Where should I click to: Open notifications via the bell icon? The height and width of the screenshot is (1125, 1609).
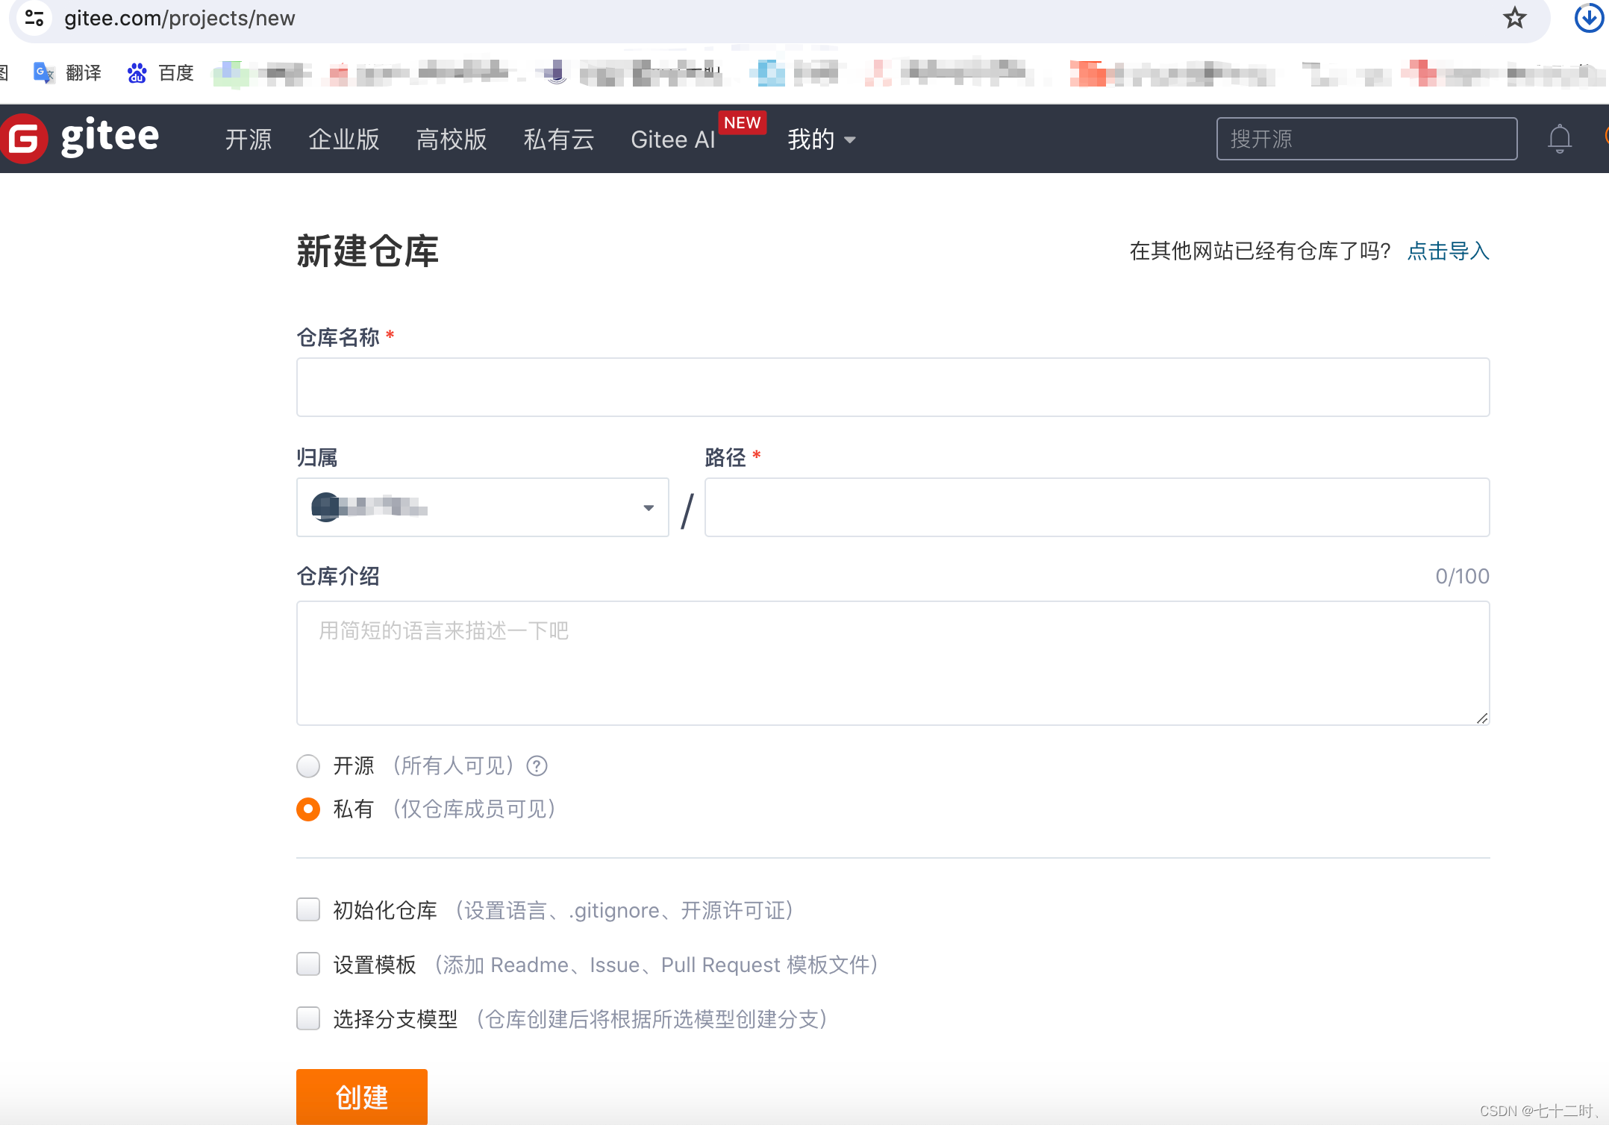point(1559,139)
